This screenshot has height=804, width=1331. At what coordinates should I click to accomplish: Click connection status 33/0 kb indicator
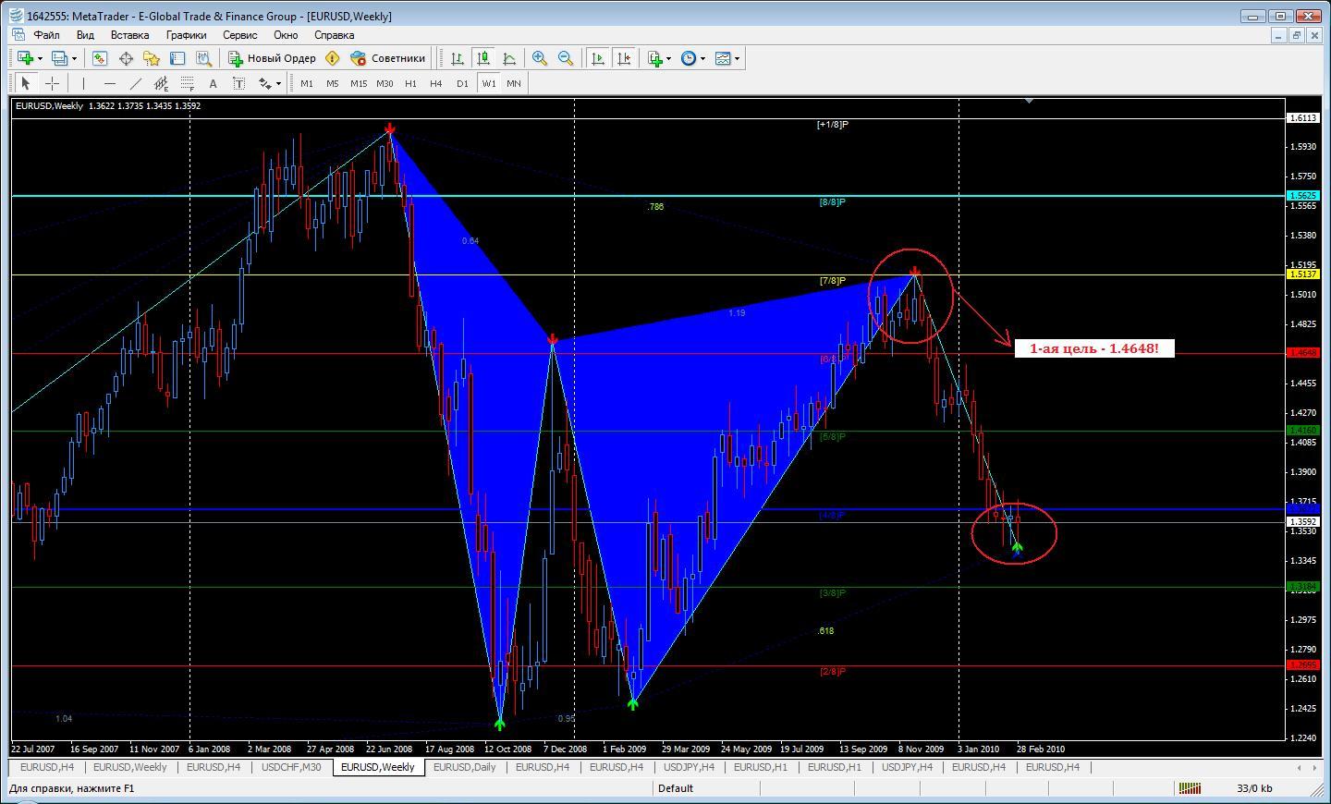click(1253, 788)
